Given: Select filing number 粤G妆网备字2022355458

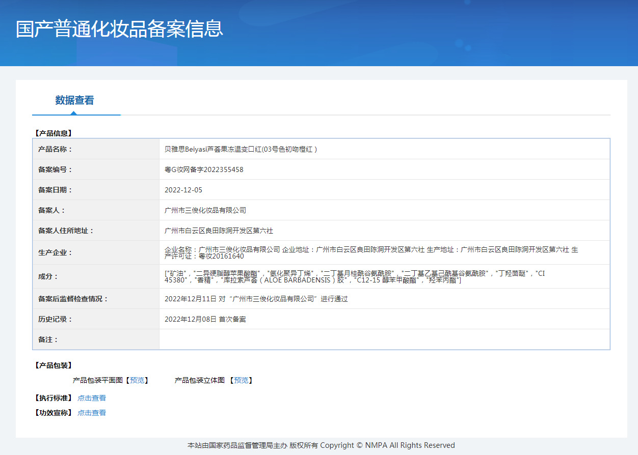Looking at the screenshot, I should tap(204, 169).
